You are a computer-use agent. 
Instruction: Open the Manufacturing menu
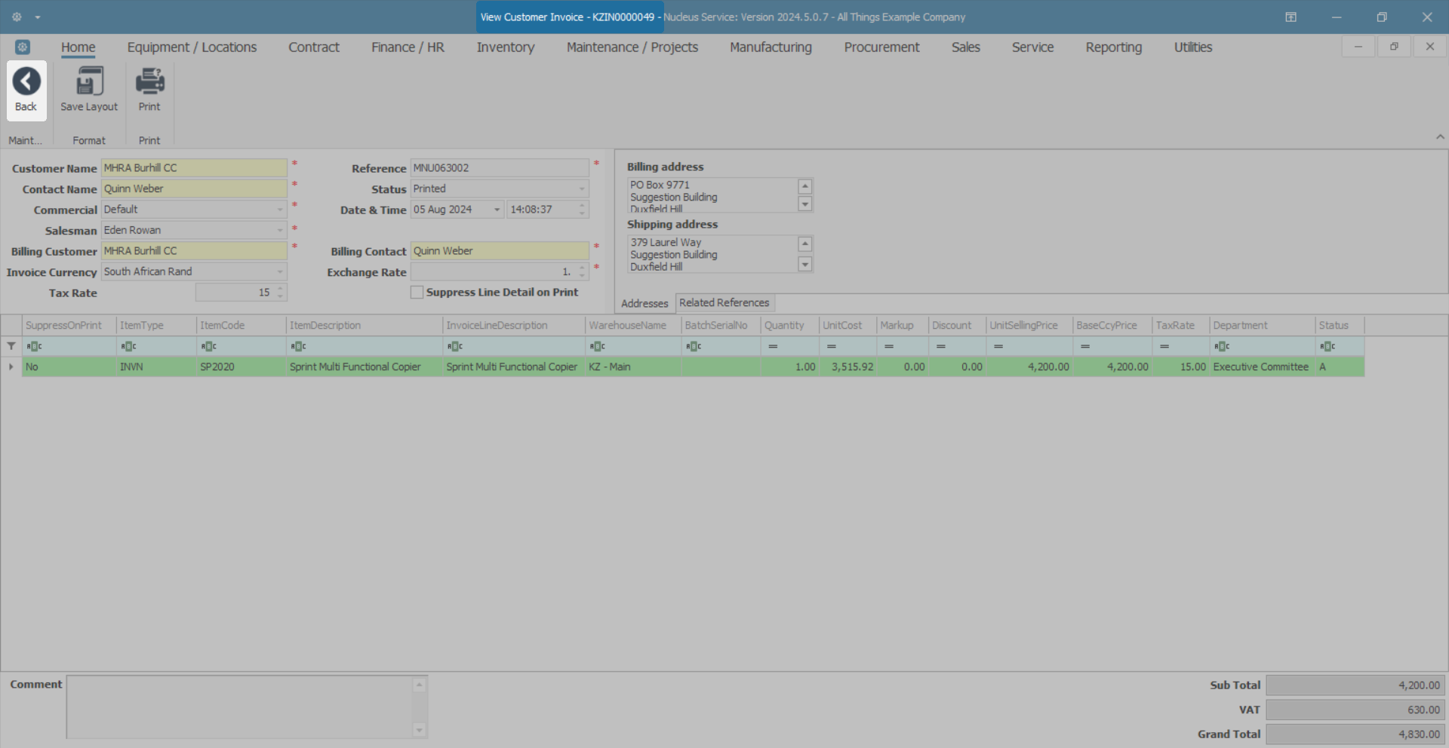pos(771,48)
